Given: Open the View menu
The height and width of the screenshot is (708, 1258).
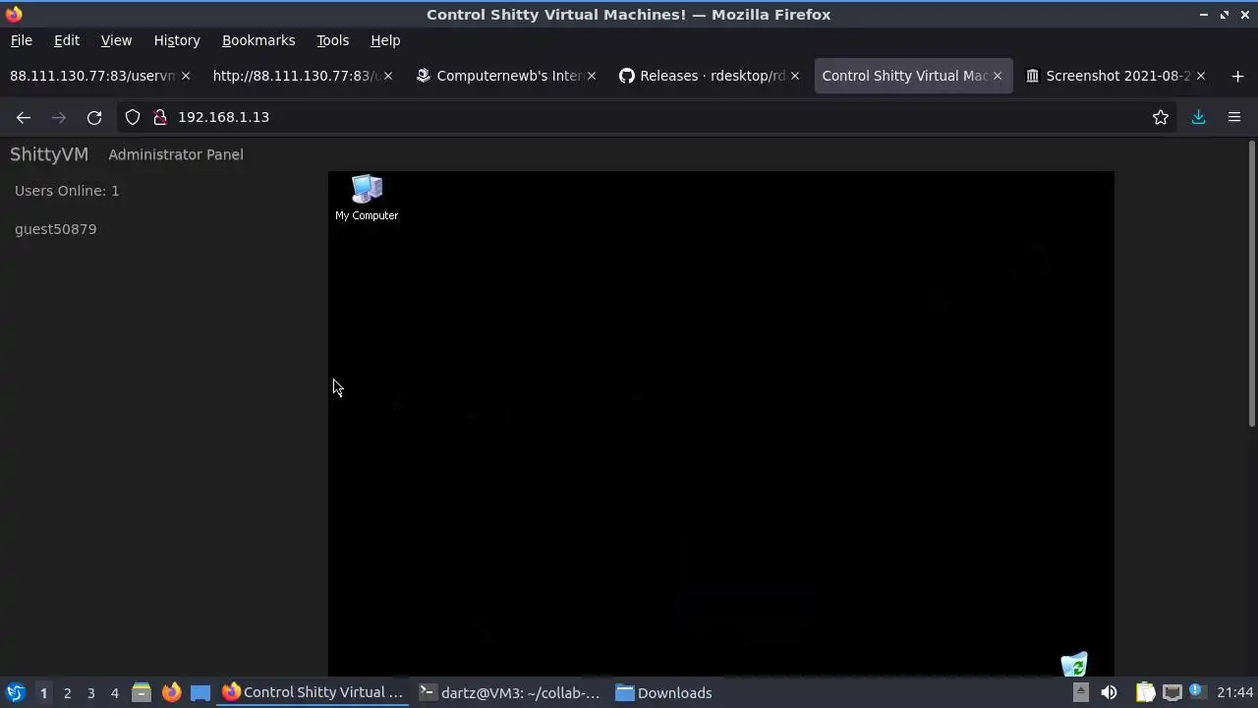Looking at the screenshot, I should tap(116, 40).
